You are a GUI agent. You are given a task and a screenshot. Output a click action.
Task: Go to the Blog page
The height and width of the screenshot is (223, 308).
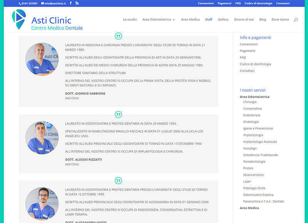click(263, 20)
